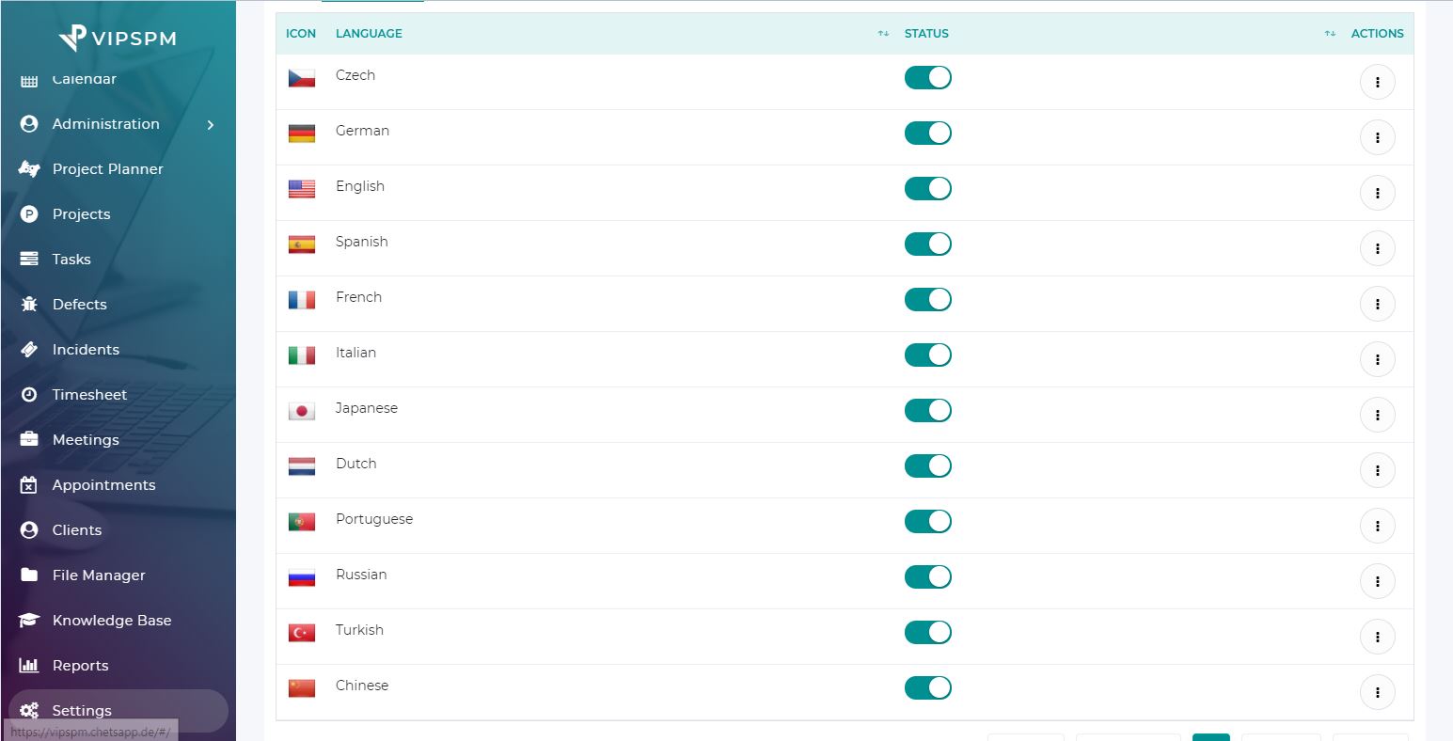The height and width of the screenshot is (741, 1453).
Task: Open the Russian row actions menu
Action: [x=1377, y=582]
